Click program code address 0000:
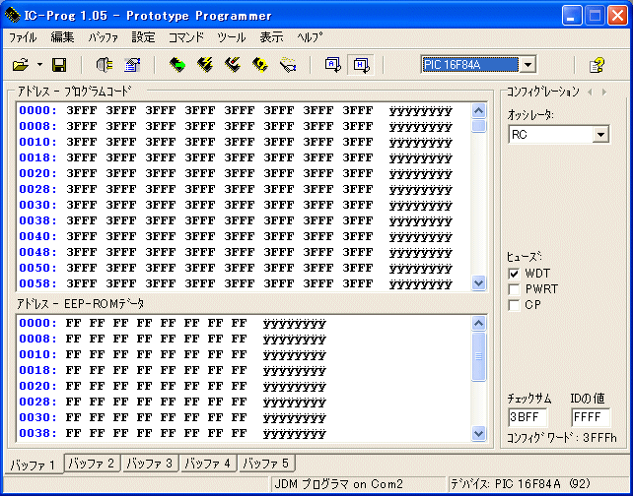This screenshot has width=633, height=496. 37,110
